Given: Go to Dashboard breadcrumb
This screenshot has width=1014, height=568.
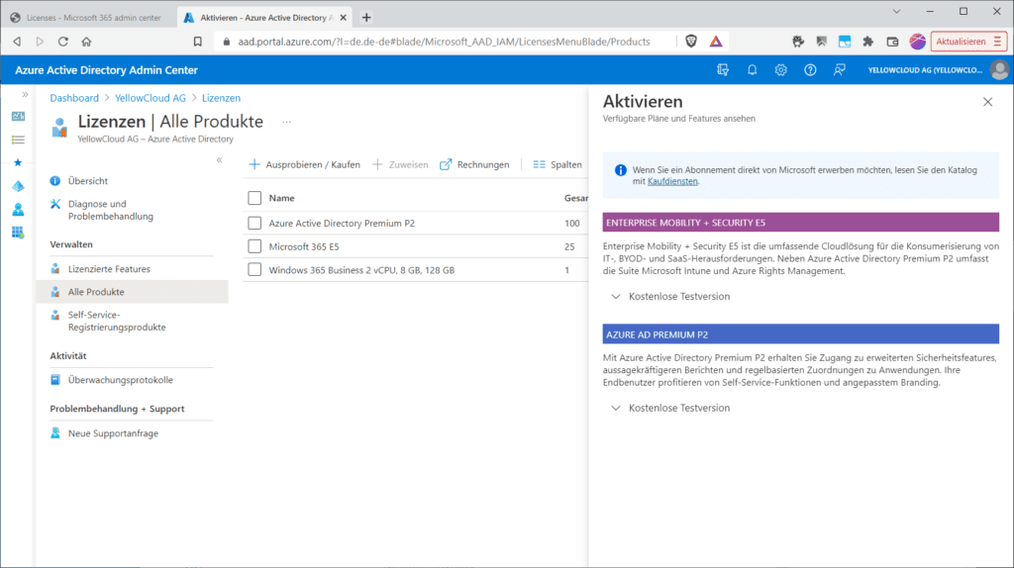Looking at the screenshot, I should [74, 98].
